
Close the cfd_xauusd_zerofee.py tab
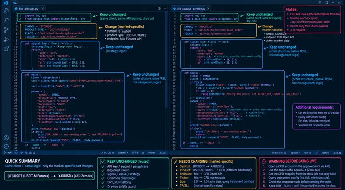pyautogui.click(x=208, y=8)
